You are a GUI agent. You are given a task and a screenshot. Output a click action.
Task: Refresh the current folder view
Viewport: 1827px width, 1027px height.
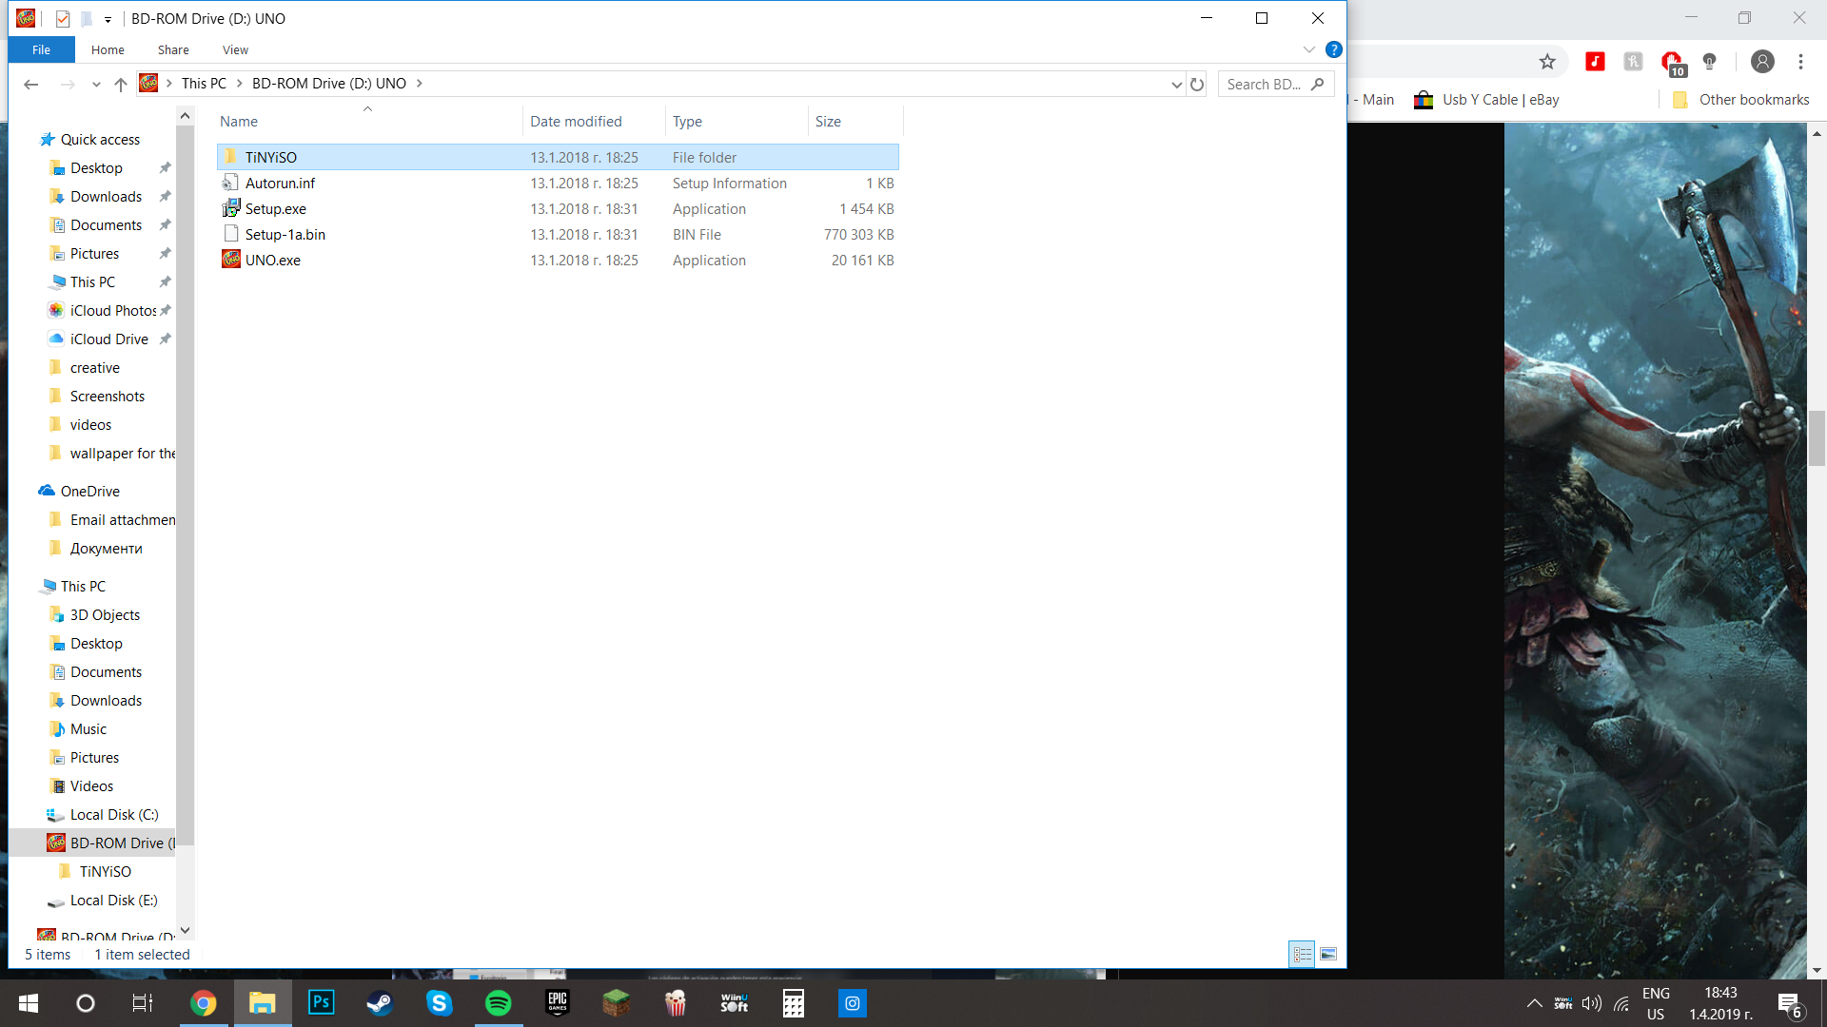pyautogui.click(x=1197, y=84)
